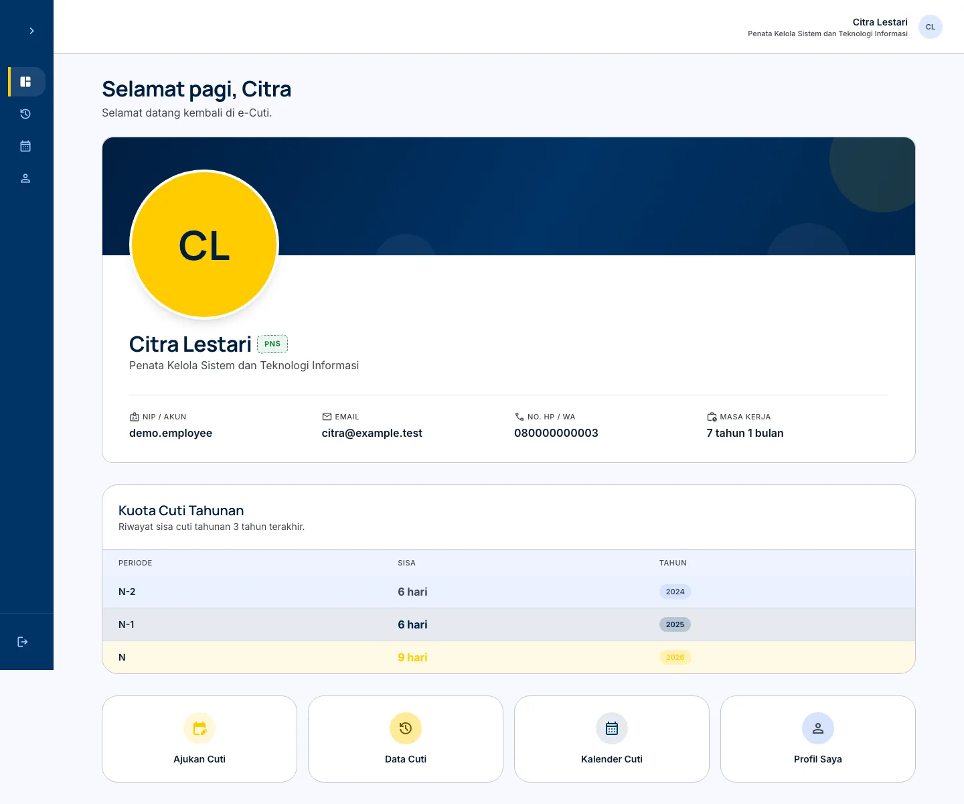Open the leave history icon in the sidebar
The image size is (964, 804).
point(25,114)
